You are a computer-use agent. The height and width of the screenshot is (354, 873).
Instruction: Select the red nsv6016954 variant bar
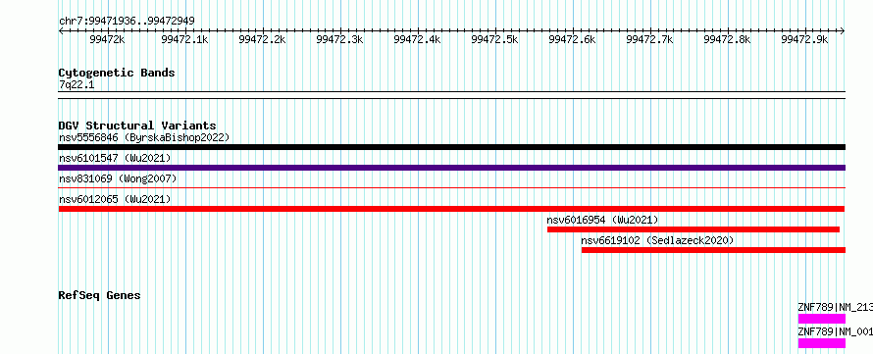tap(693, 229)
